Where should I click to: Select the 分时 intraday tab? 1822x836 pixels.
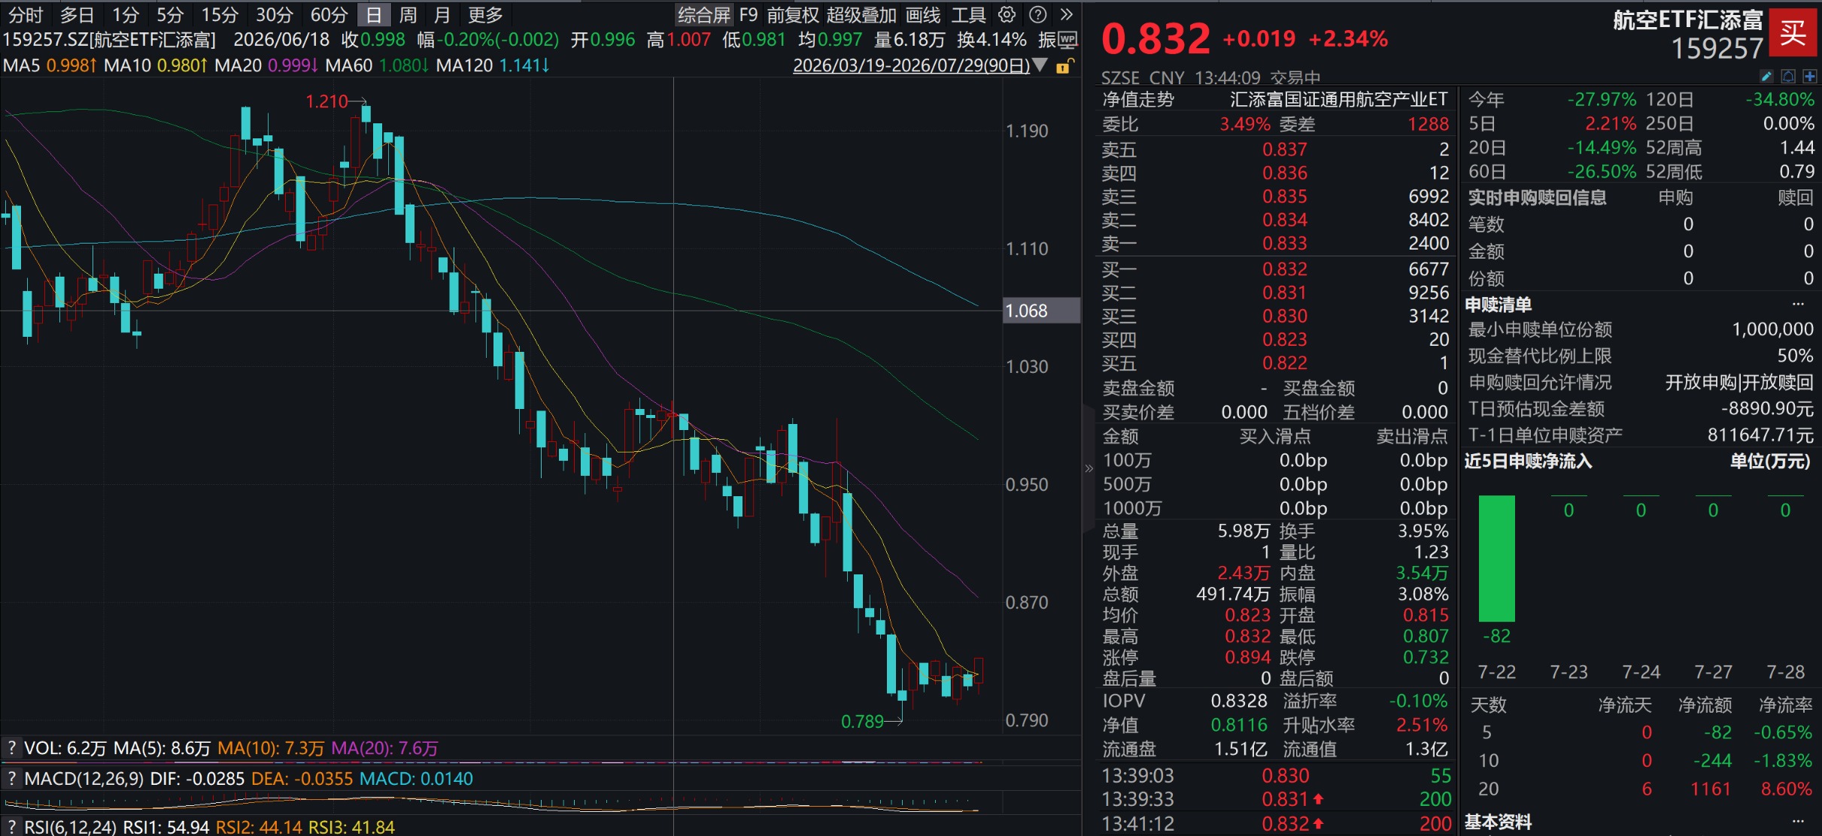[26, 14]
